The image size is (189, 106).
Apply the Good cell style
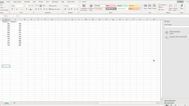pos(122,6)
